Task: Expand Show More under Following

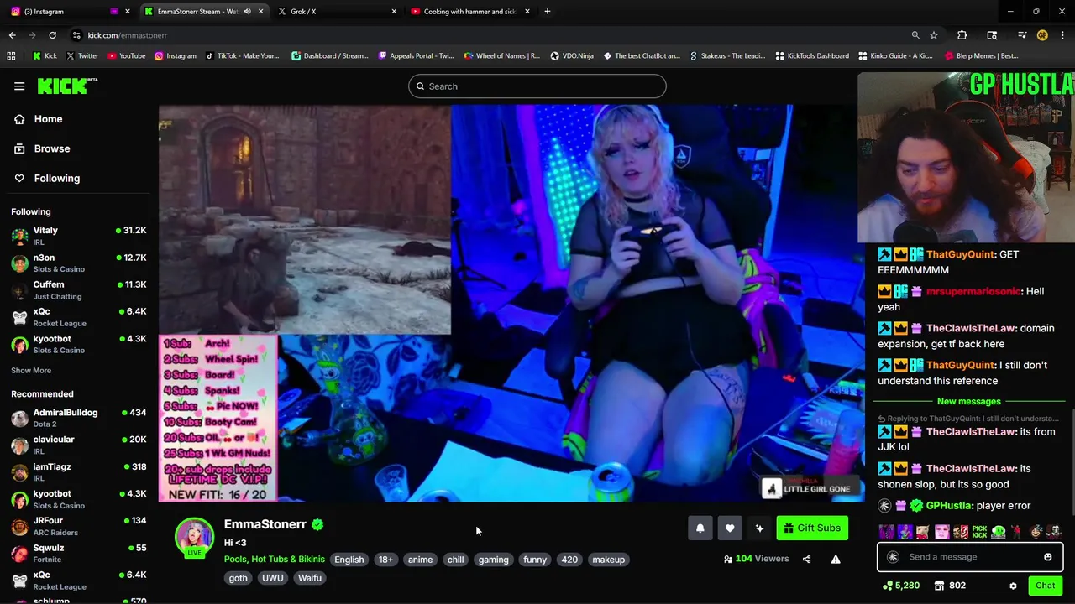Action: (x=31, y=371)
